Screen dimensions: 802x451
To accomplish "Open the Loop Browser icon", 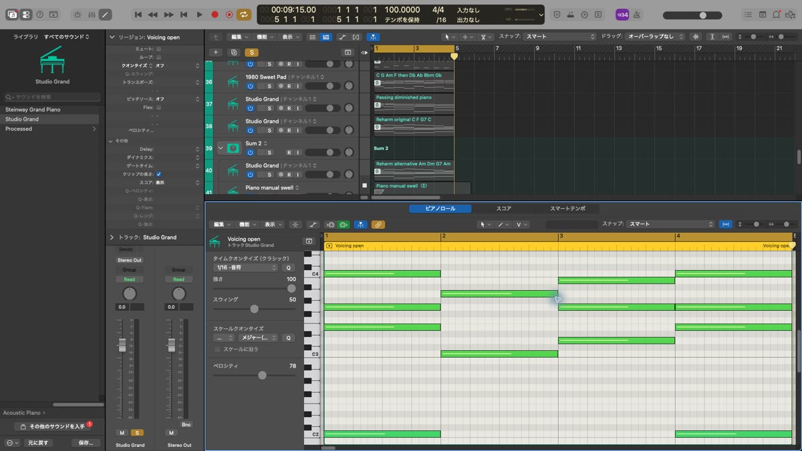I will (x=777, y=14).
